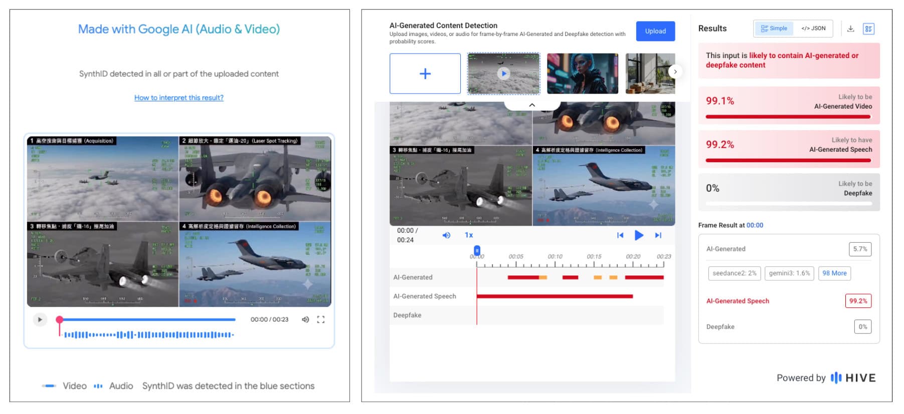Download the detection results
The width and height of the screenshot is (904, 414).
(850, 29)
